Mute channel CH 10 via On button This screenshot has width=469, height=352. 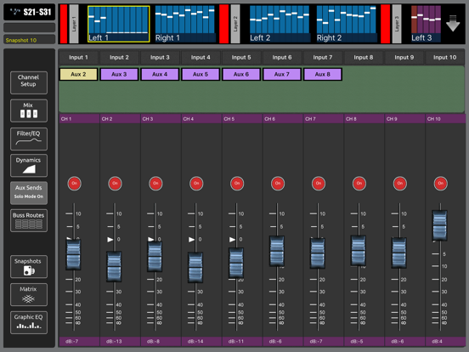coord(441,183)
